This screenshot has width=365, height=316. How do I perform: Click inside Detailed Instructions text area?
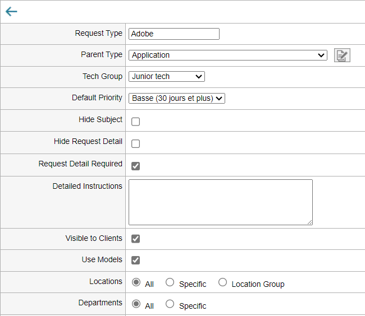pos(220,202)
